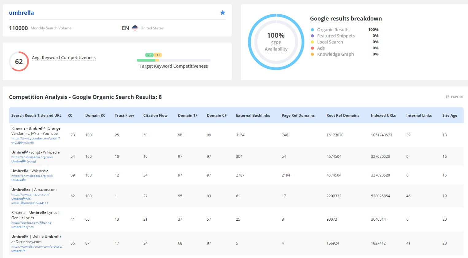Click the Featured Snippets purple legend dot
The width and height of the screenshot is (468, 258).
point(312,36)
